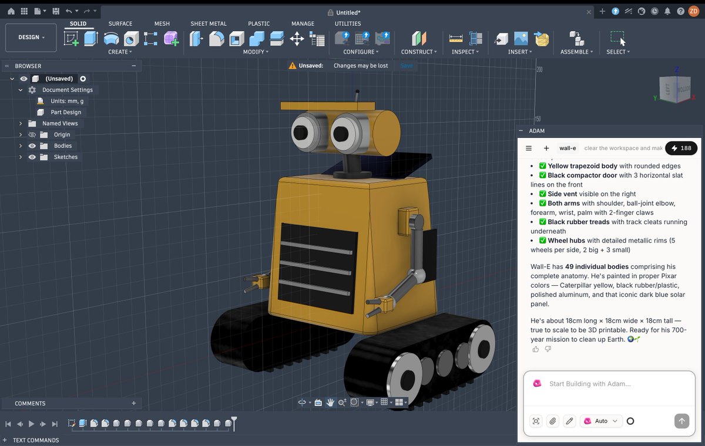Open the Change Parameters tool
Screen dimensions: 705x446
(317, 39)
